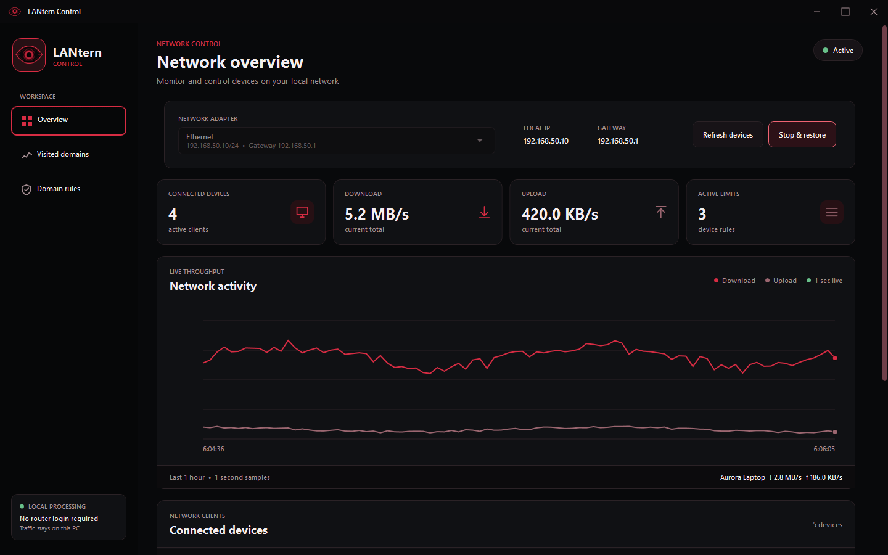This screenshot has width=888, height=555.
Task: Go to Visited domains
Action: coord(68,155)
